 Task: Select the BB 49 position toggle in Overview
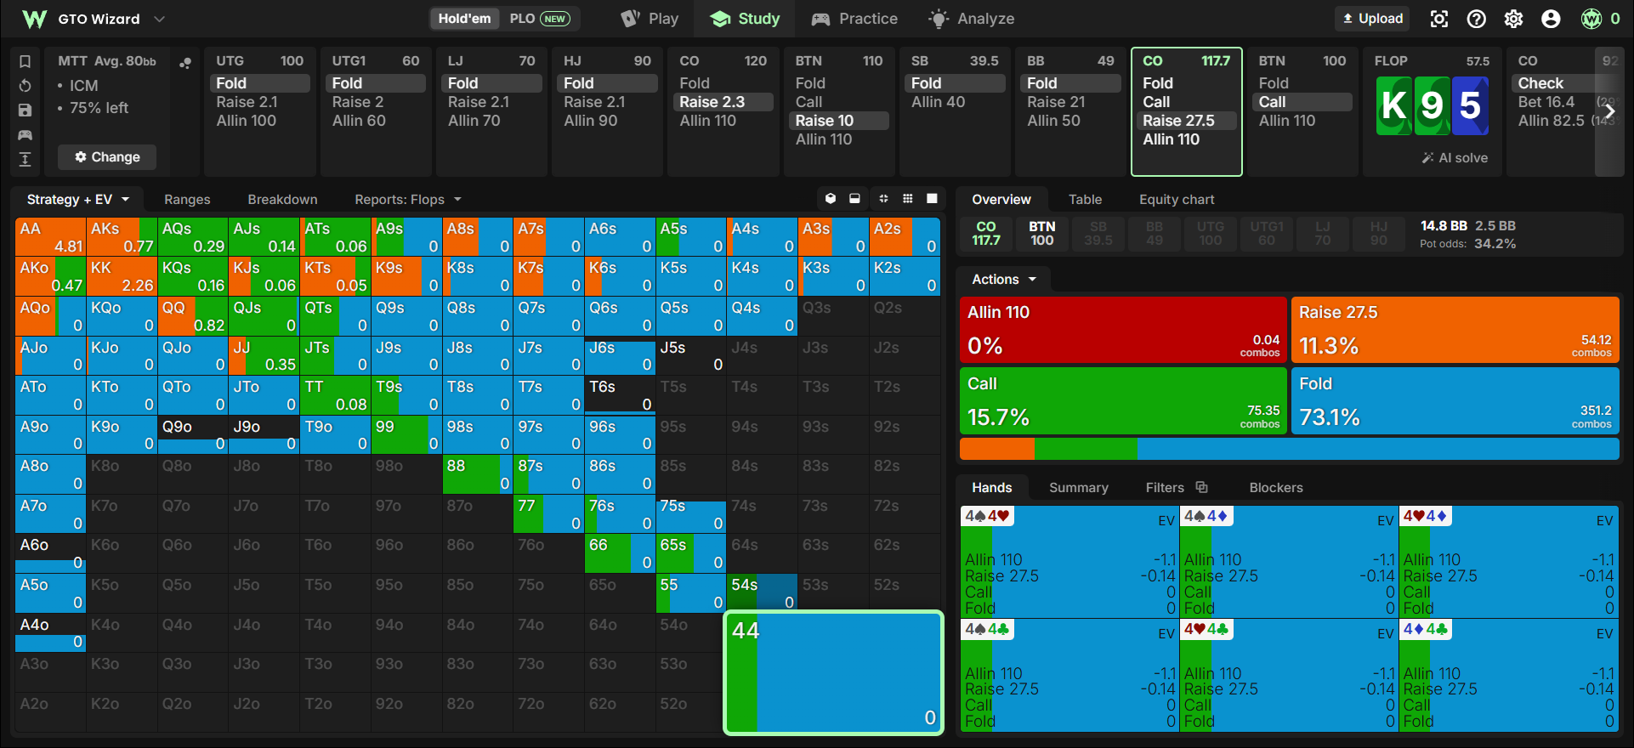(1155, 234)
